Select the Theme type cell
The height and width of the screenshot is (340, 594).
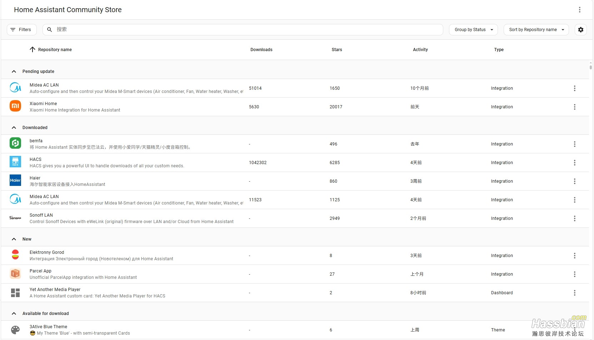point(498,330)
